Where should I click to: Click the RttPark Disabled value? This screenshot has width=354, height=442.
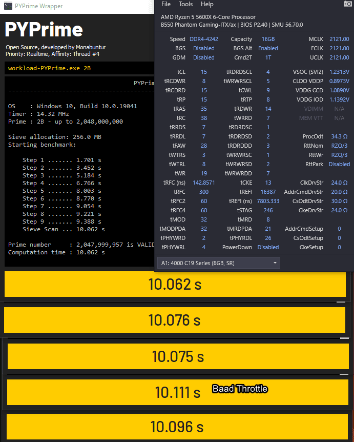coord(339,164)
